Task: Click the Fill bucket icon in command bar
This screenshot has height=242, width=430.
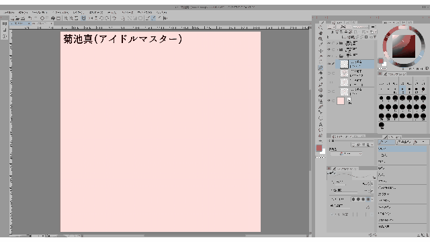Action: coord(53,18)
